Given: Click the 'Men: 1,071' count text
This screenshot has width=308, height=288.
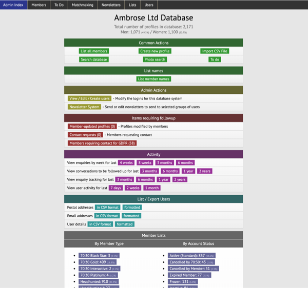Looking at the screenshot, I should point(130,32).
